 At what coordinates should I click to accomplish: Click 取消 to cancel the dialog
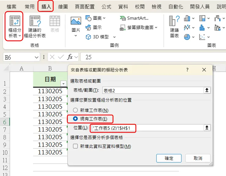pos(198,158)
